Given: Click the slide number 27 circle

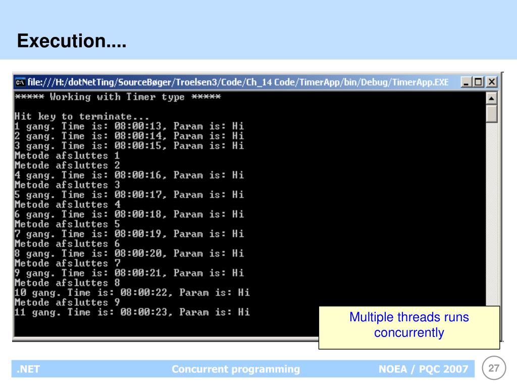Looking at the screenshot, I should 494,368.
